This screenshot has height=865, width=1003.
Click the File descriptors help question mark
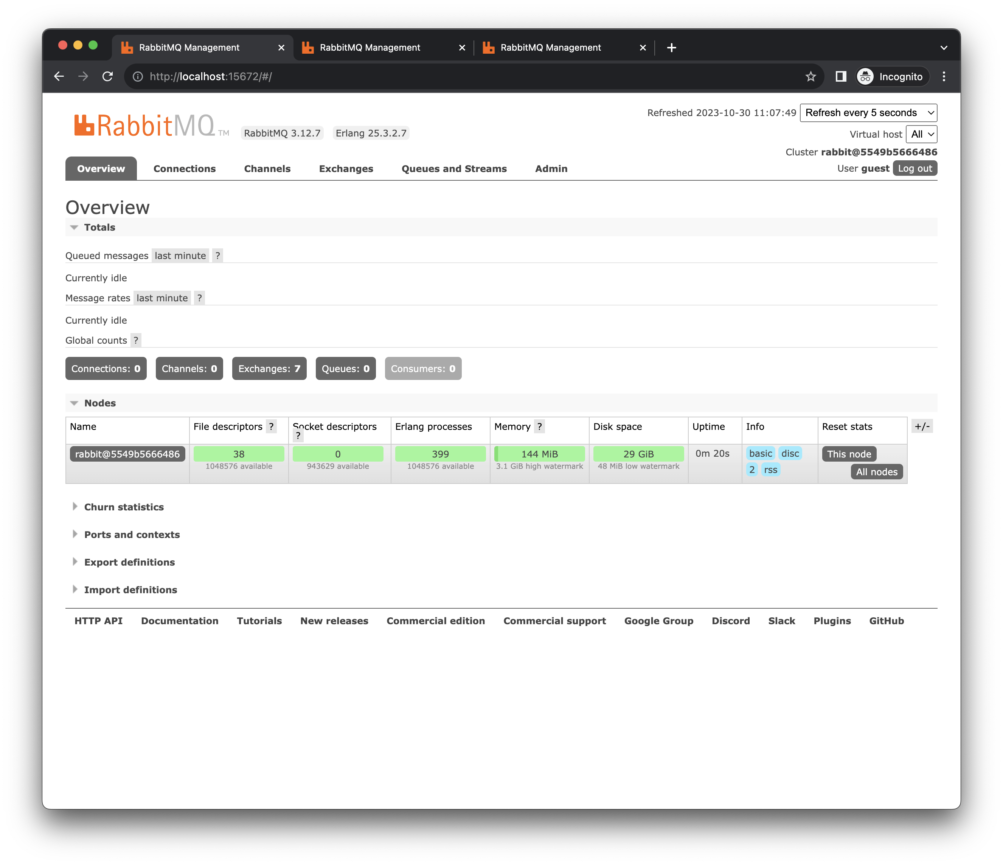point(272,426)
